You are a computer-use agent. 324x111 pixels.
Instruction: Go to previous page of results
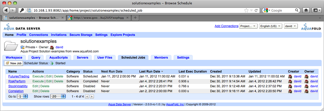point(87,97)
